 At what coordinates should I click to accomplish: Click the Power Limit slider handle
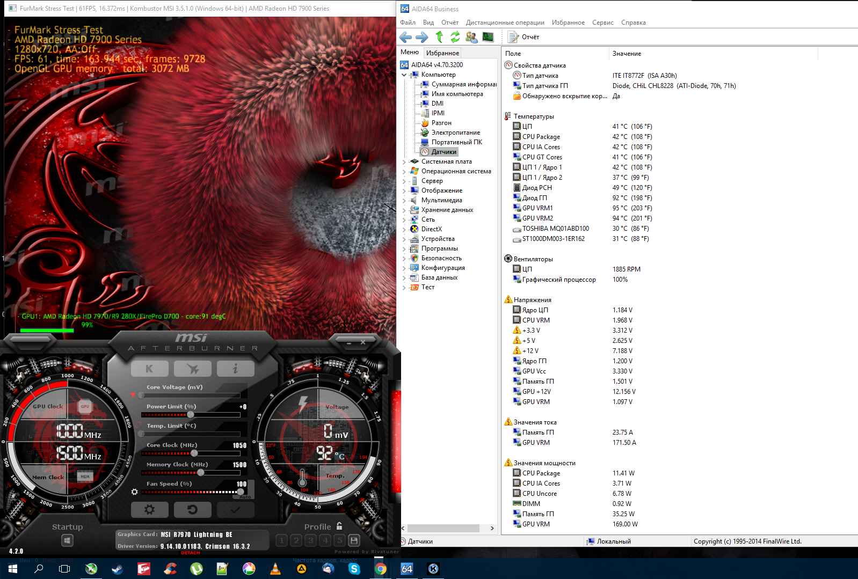point(190,414)
